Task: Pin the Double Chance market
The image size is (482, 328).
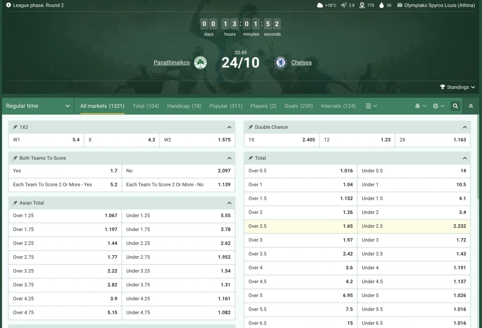Action: (250, 127)
